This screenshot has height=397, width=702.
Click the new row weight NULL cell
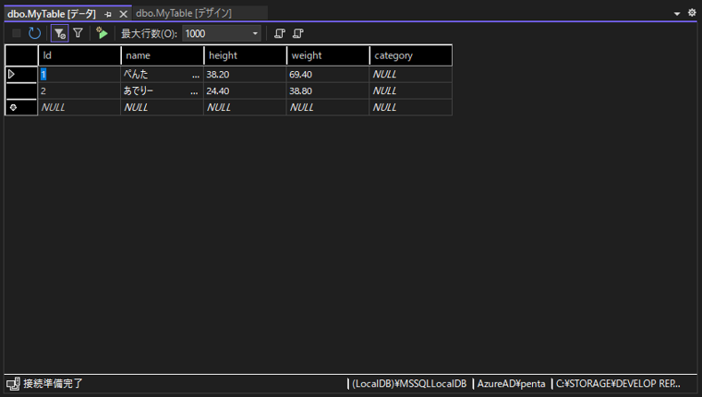pyautogui.click(x=328, y=107)
